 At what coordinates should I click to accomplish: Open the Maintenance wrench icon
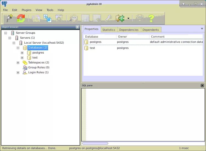pyautogui.click(x=108, y=18)
